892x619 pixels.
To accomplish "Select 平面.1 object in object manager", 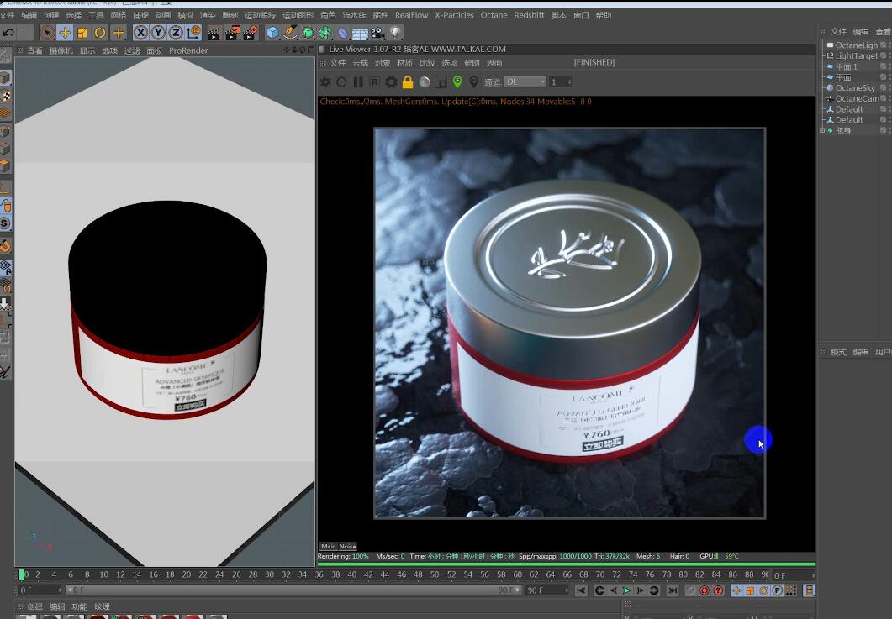I will [x=846, y=66].
